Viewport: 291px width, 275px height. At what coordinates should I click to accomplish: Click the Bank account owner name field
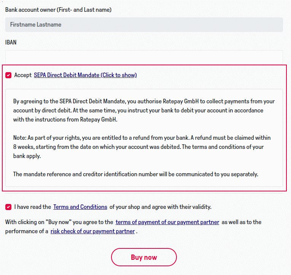[144, 25]
